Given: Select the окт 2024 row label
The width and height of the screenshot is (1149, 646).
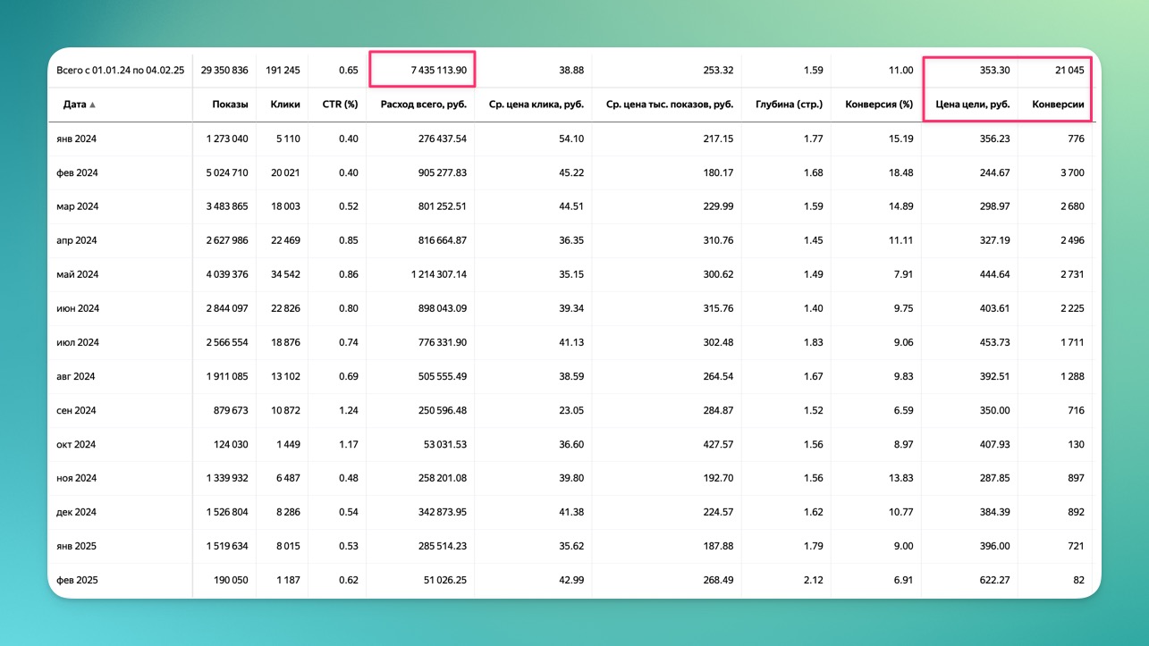Looking at the screenshot, I should (x=76, y=444).
